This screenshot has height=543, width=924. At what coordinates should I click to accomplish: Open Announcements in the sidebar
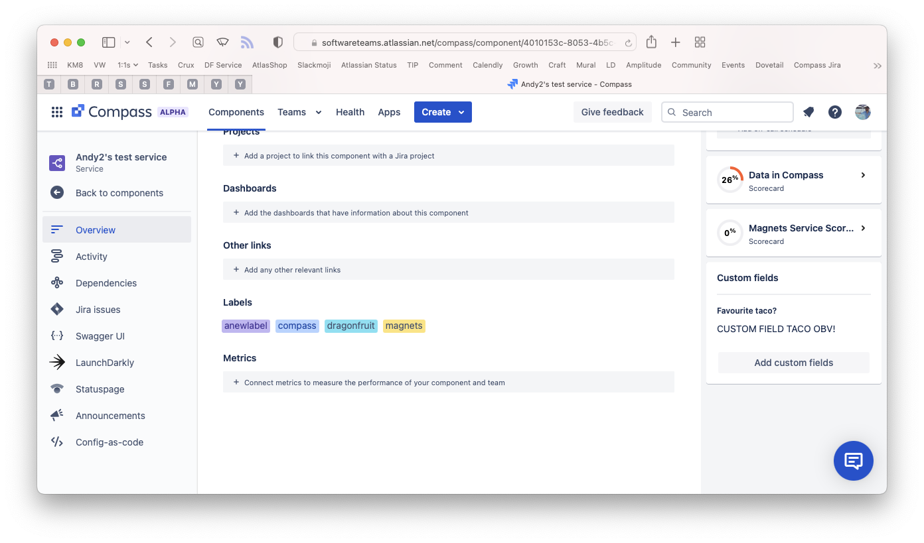[x=117, y=415]
